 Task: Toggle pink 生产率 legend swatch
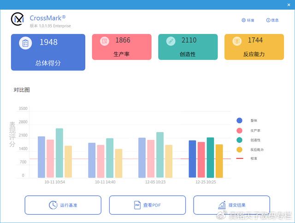(x=239, y=131)
